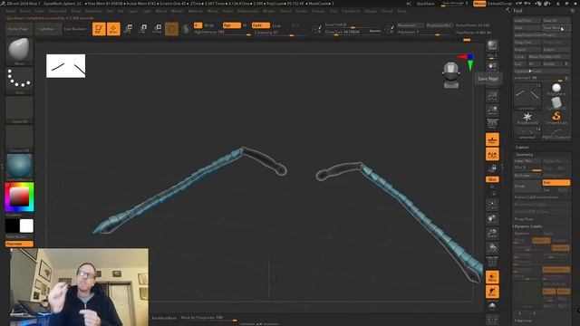Image resolution: width=580 pixels, height=326 pixels.
Task: Expand the Proxy Pose section
Action: (x=524, y=219)
